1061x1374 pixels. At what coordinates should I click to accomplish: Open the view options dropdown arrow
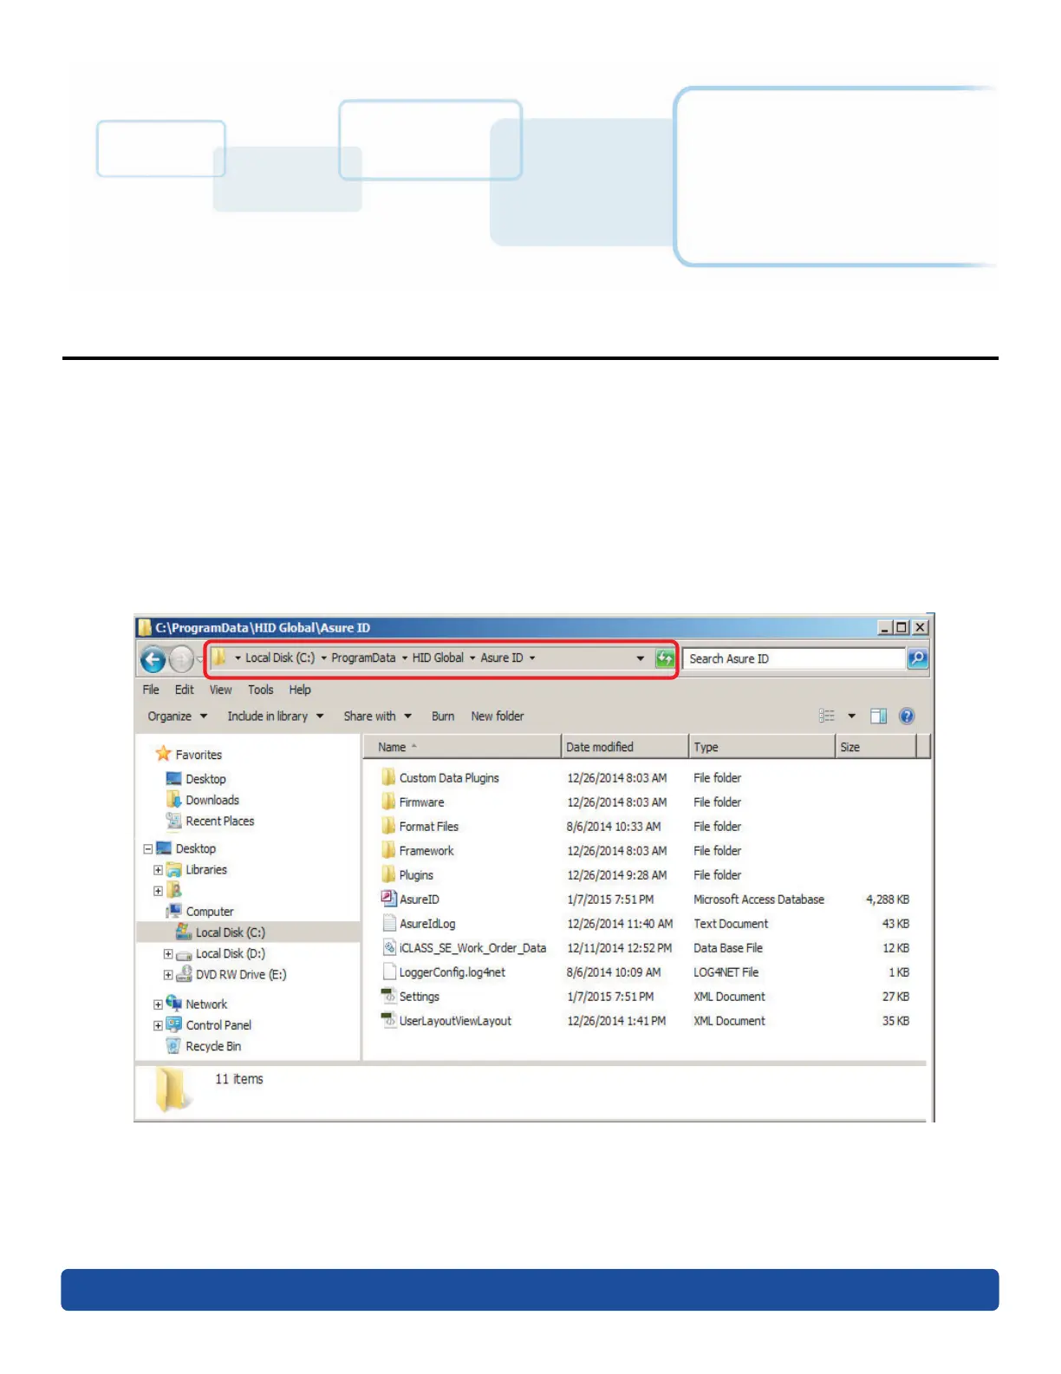click(x=851, y=716)
